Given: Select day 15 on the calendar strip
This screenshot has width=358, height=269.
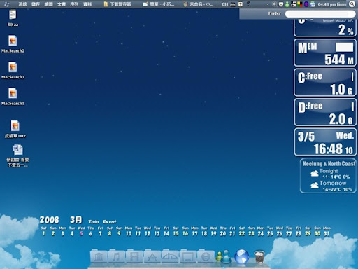Looking at the screenshot, I should click(176, 233).
